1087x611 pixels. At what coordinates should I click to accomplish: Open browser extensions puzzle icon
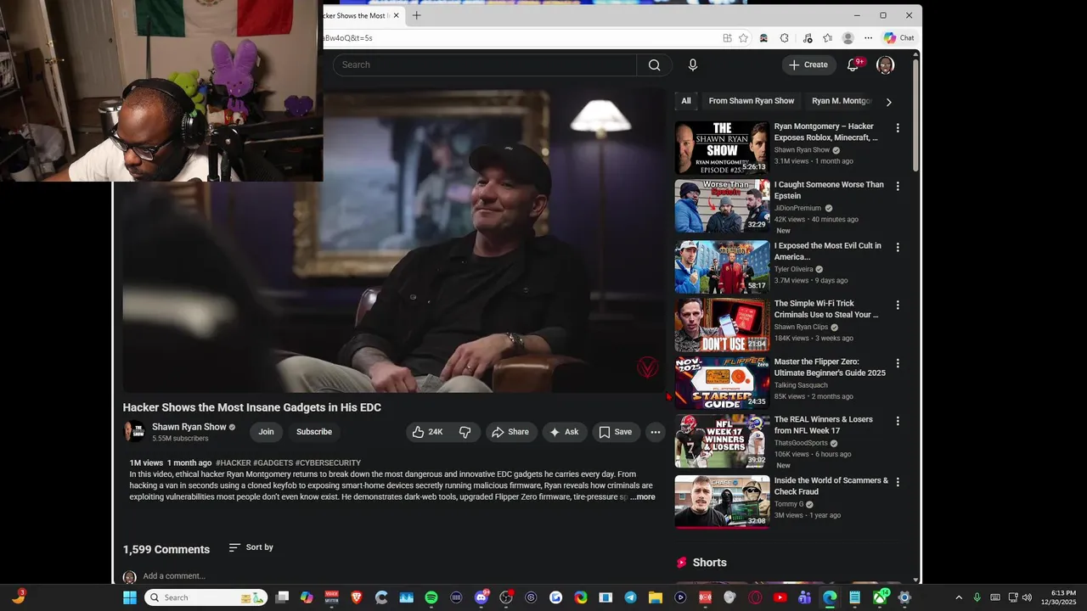click(784, 38)
